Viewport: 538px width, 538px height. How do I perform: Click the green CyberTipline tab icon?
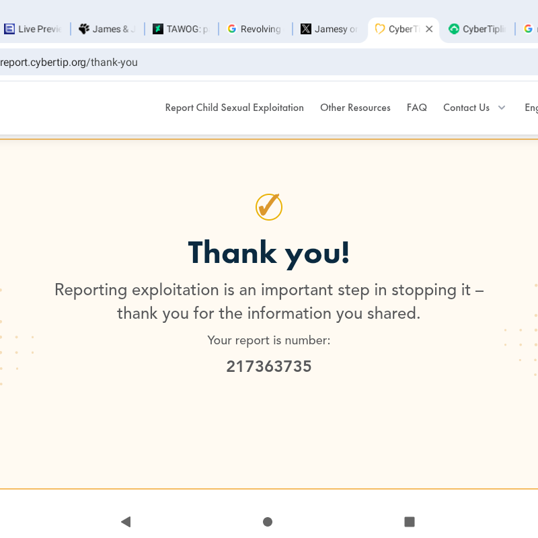[x=454, y=29]
